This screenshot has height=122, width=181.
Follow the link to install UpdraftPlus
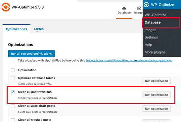click(129, 60)
